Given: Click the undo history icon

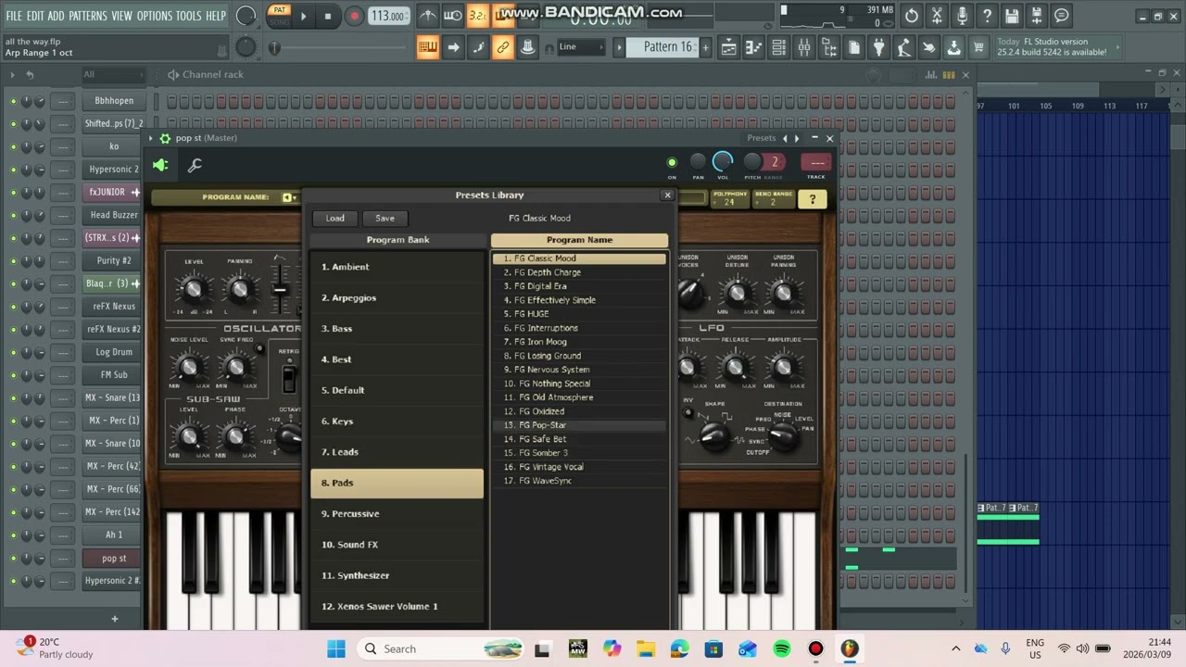Looking at the screenshot, I should coord(912,16).
